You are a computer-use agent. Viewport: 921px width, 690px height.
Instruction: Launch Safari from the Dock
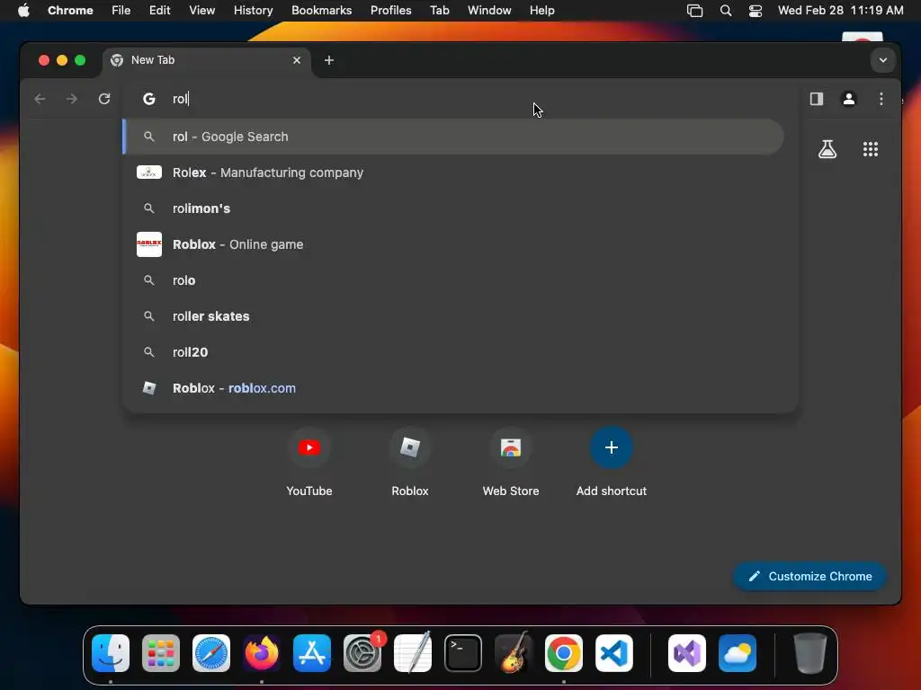pos(211,653)
